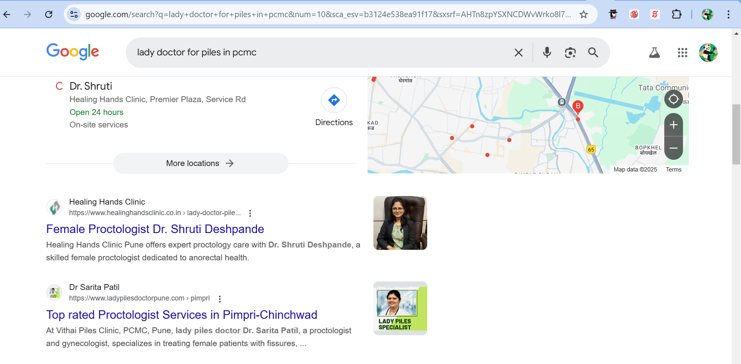Click the Lady Piles Specialist thumbnail
The height and width of the screenshot is (364, 741).
tap(400, 308)
